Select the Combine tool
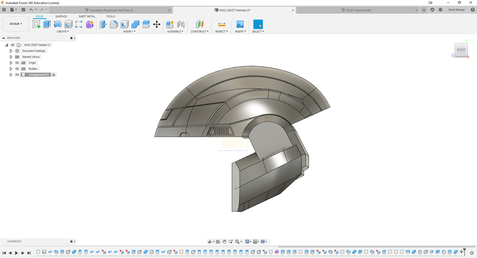477x258 pixels. pyautogui.click(x=135, y=24)
